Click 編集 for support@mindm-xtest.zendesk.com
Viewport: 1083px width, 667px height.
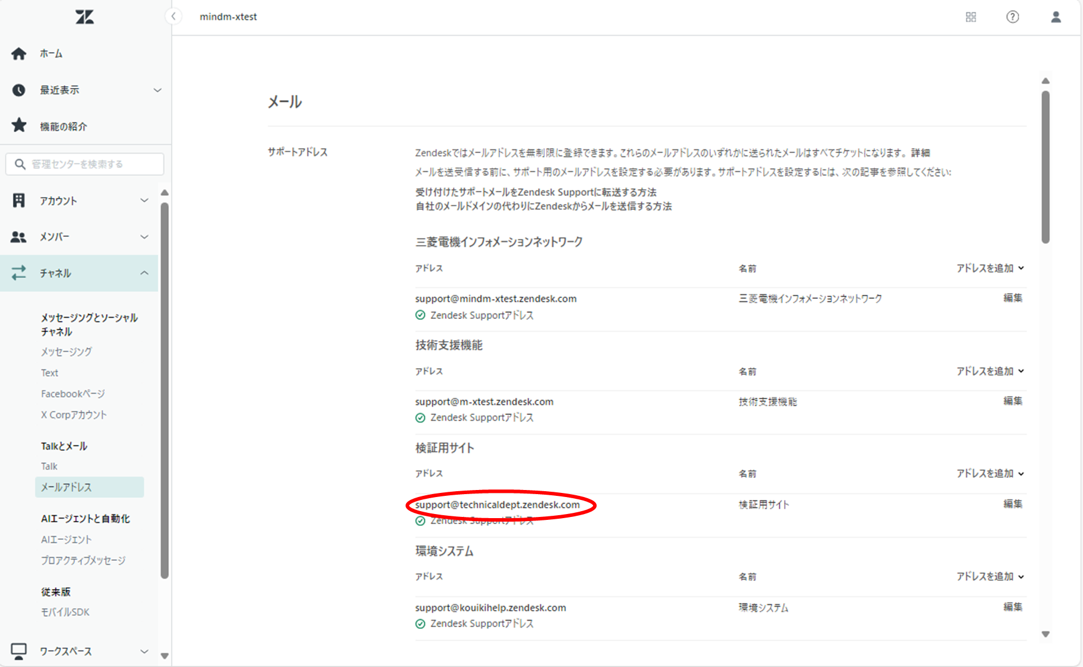point(1012,298)
